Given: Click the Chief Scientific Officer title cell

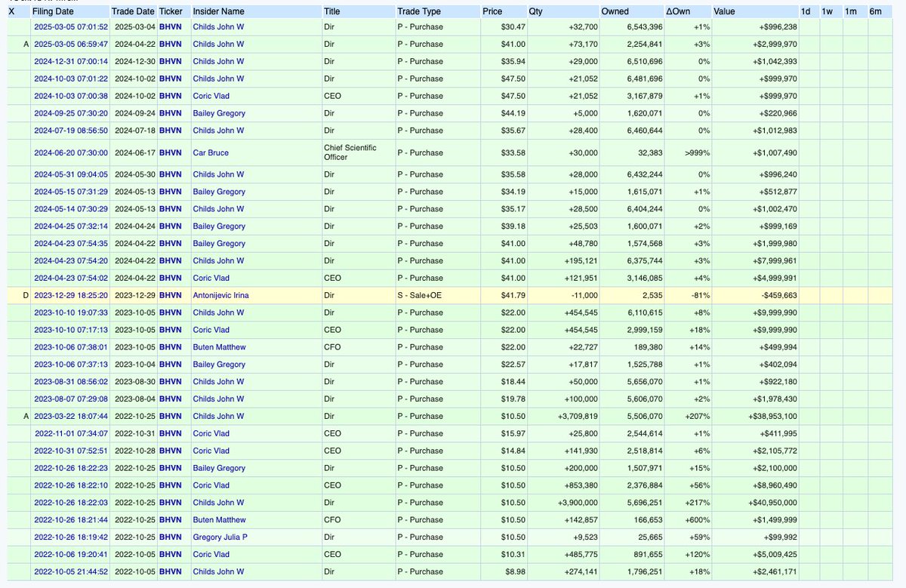Looking at the screenshot, I should pyautogui.click(x=357, y=152).
